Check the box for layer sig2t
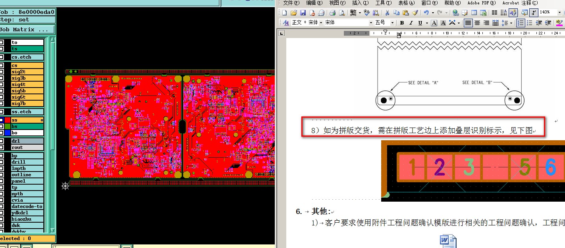 click(2, 72)
